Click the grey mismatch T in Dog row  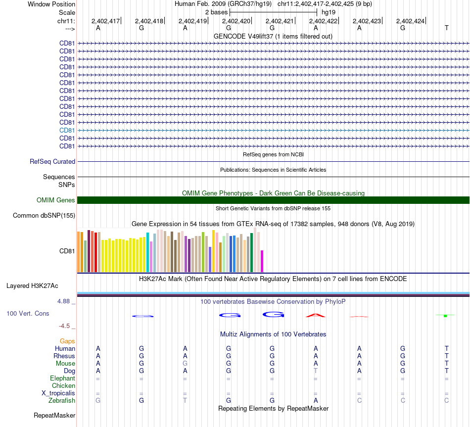(x=316, y=371)
